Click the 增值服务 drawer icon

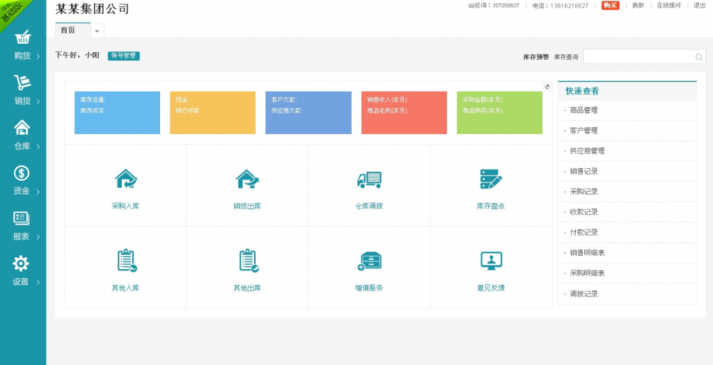(369, 261)
